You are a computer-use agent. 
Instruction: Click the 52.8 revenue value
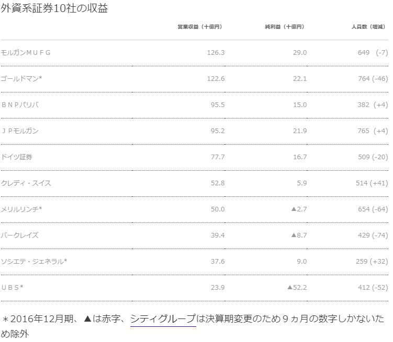[218, 183]
